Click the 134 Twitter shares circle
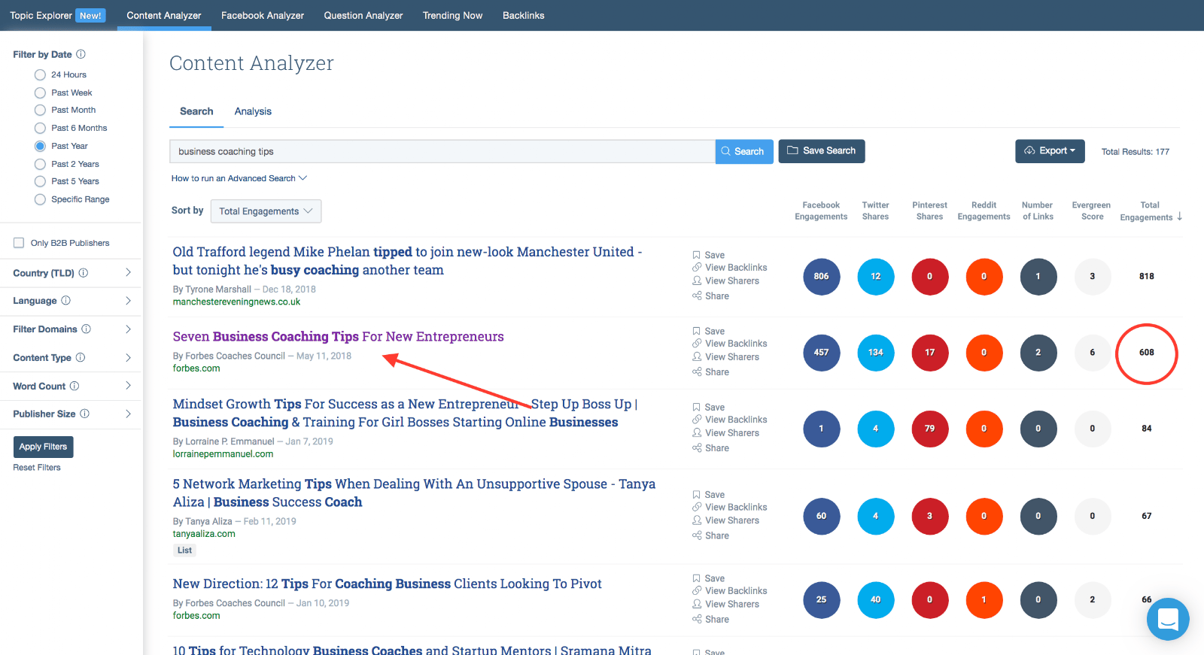 point(876,353)
